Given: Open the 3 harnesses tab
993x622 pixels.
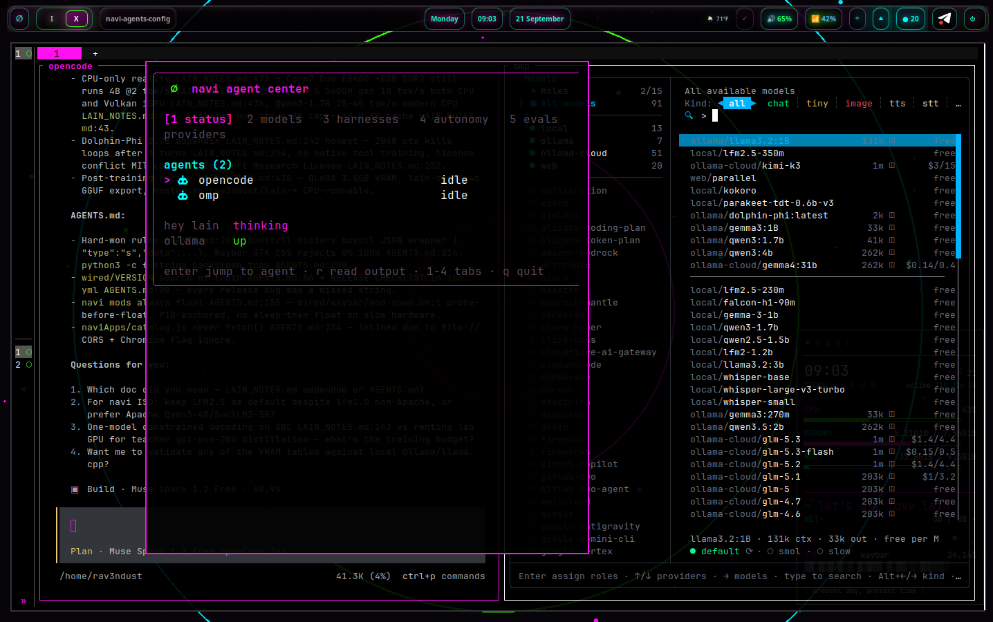Looking at the screenshot, I should (361, 120).
